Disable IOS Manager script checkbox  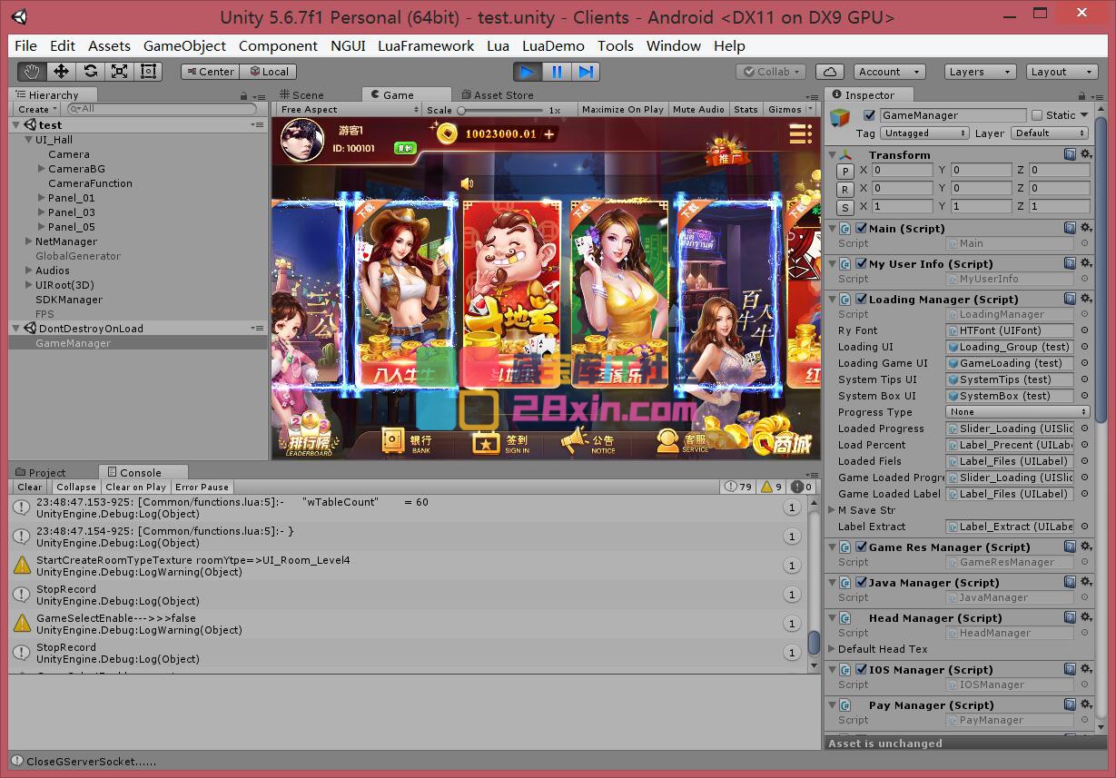click(x=861, y=670)
